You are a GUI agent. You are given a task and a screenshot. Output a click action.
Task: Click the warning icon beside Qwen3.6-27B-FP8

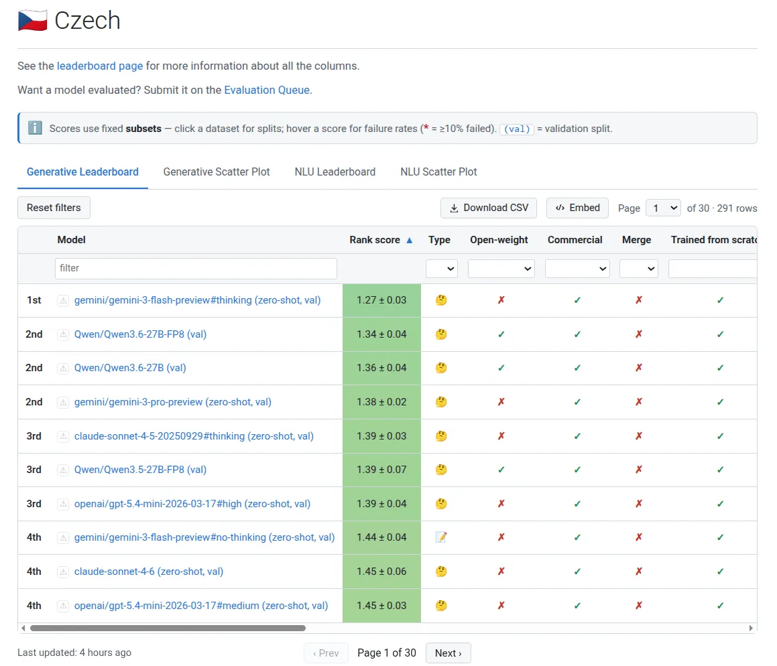63,335
